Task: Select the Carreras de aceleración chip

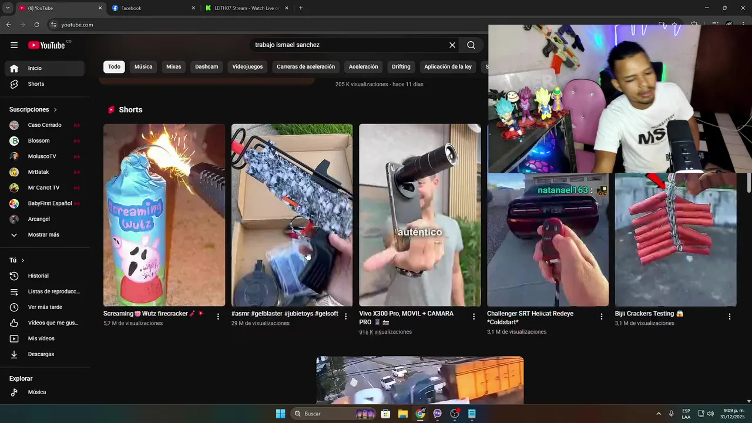Action: point(305,67)
